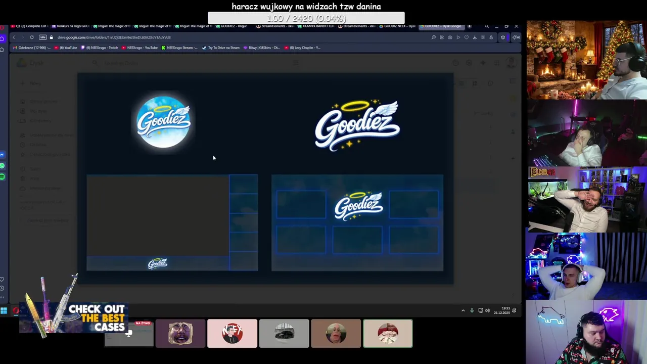Screen dimensions: 647x364
Task: Open the network tray icon
Action: (x=480, y=310)
